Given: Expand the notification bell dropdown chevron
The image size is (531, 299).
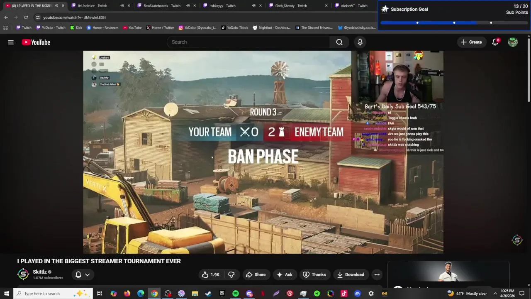Looking at the screenshot, I should click(88, 274).
